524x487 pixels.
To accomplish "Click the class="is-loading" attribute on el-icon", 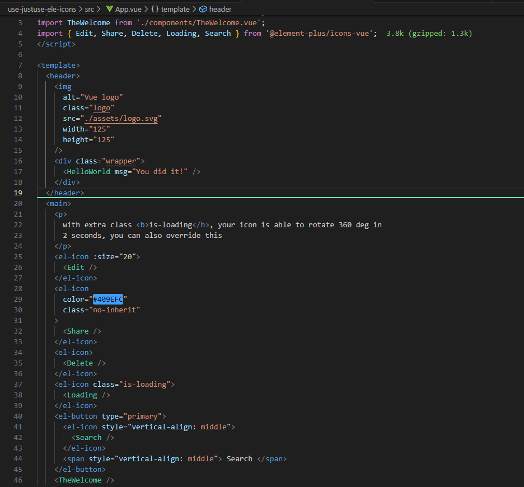I will [132, 385].
